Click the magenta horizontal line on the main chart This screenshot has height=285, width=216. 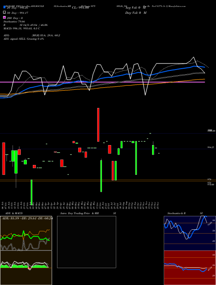coord(102,82)
